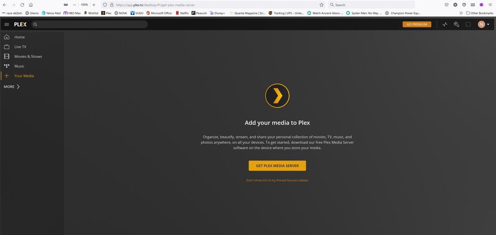This screenshot has height=235, width=496.
Task: Click the large Plex chevron logo
Action: click(x=277, y=96)
